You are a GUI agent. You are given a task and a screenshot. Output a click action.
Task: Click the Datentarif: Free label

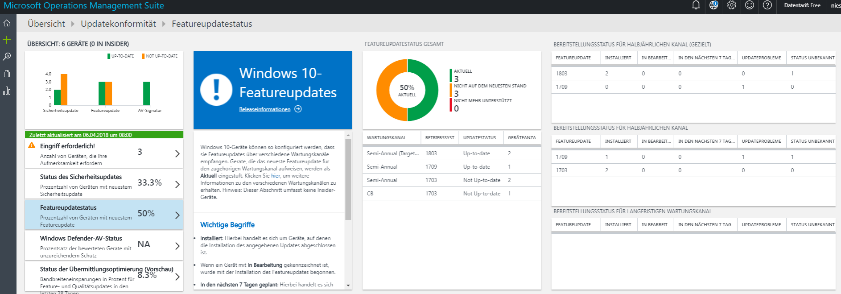[802, 5]
